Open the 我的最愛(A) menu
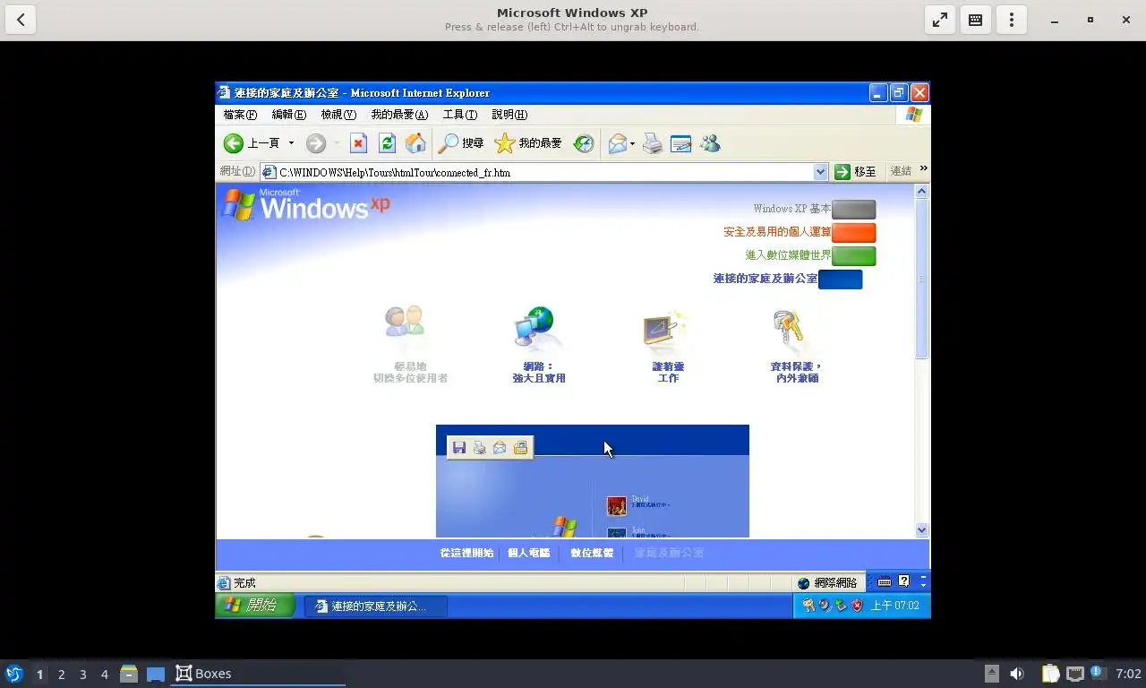The image size is (1146, 688). (399, 115)
